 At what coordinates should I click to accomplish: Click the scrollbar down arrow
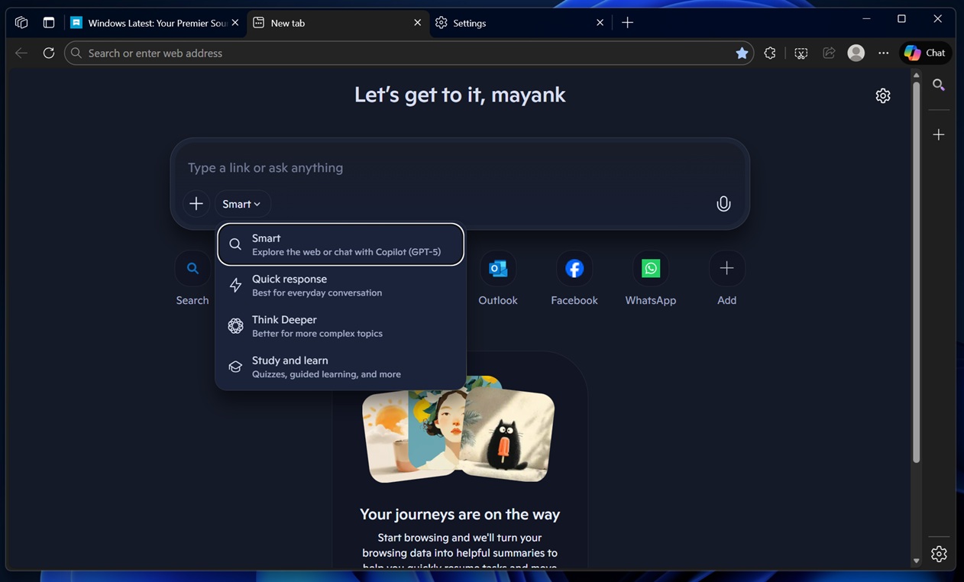[916, 561]
